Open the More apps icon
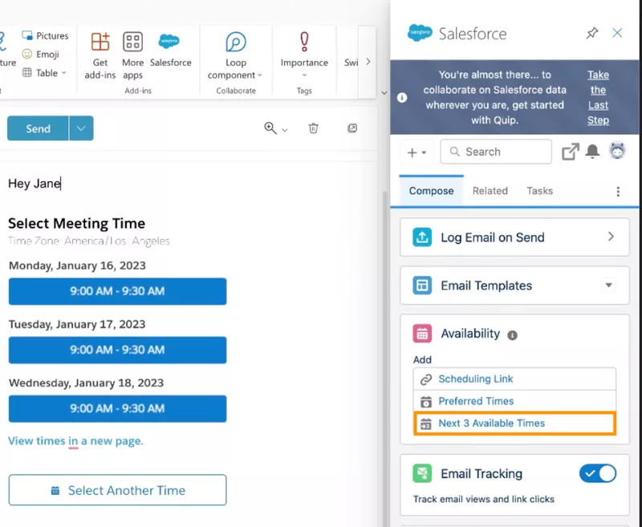The image size is (642, 527). coord(132,43)
